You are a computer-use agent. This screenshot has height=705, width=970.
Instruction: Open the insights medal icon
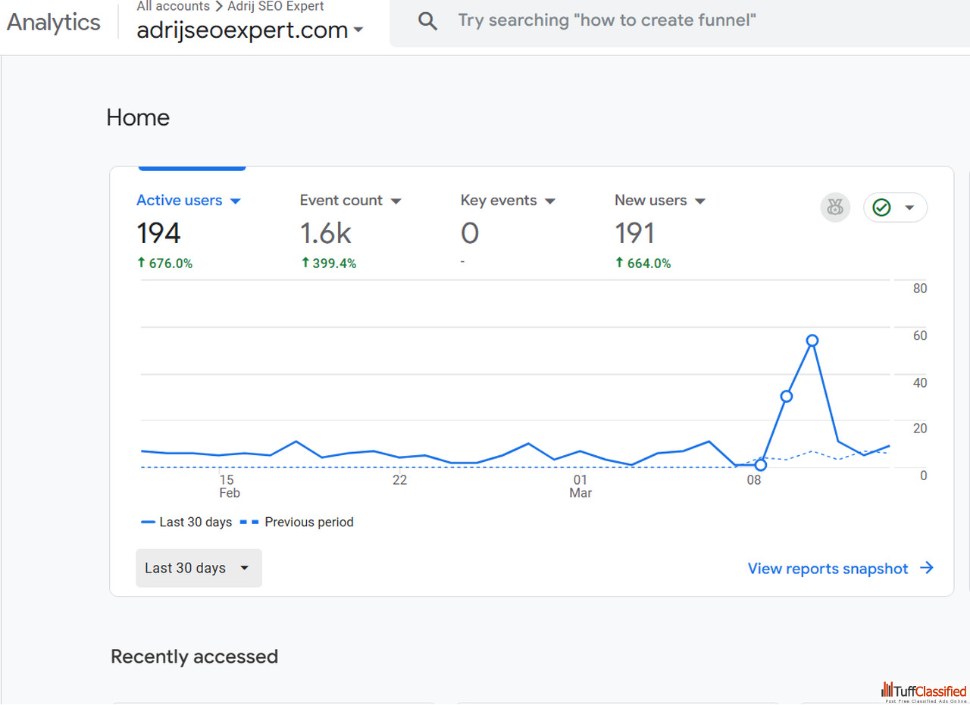835,207
